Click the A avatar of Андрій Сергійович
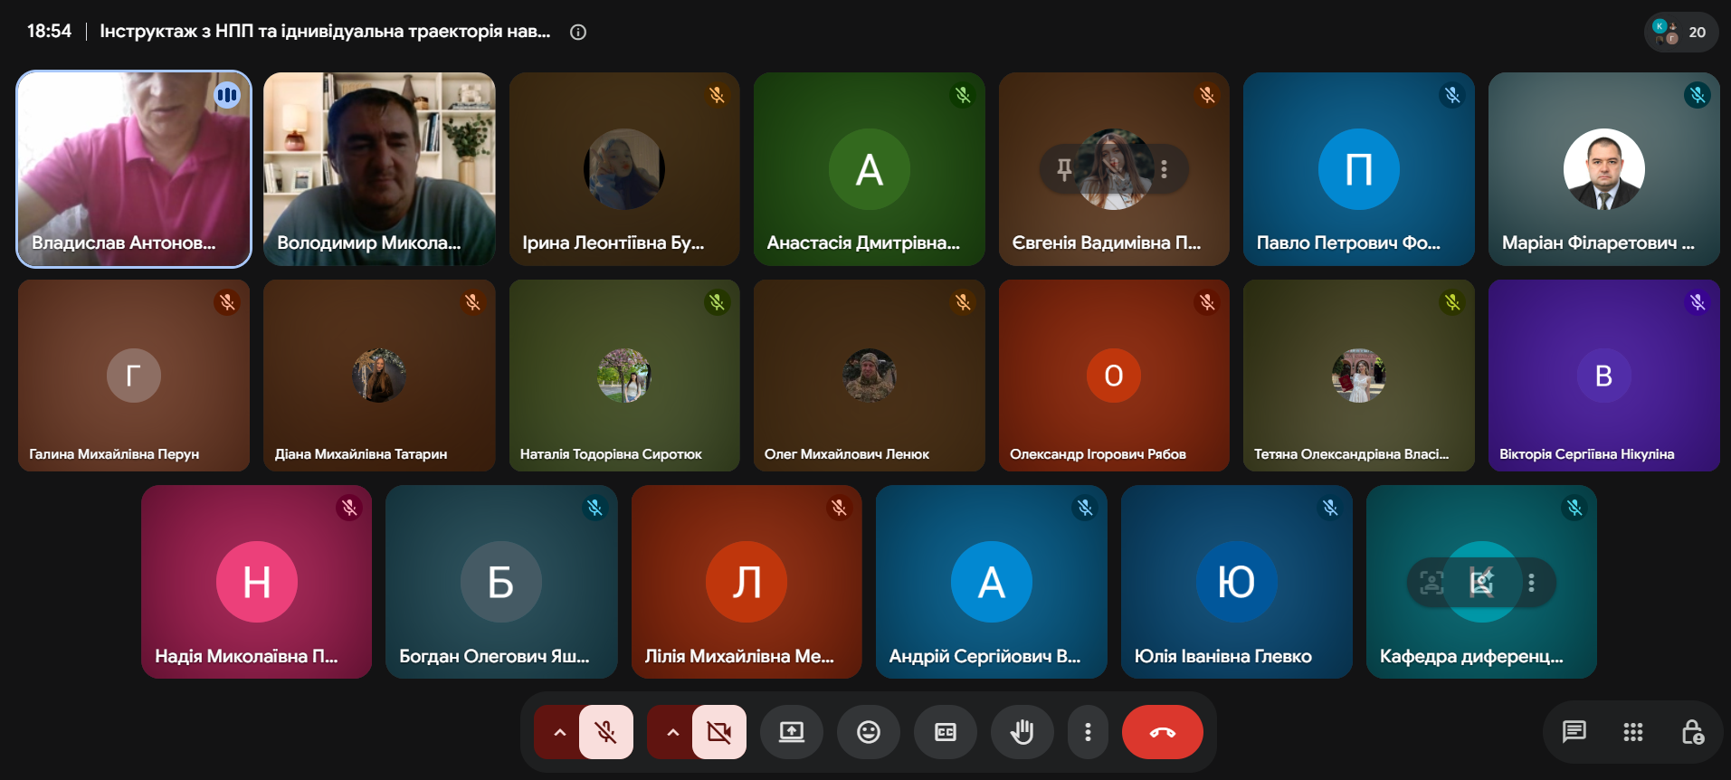 (x=992, y=582)
